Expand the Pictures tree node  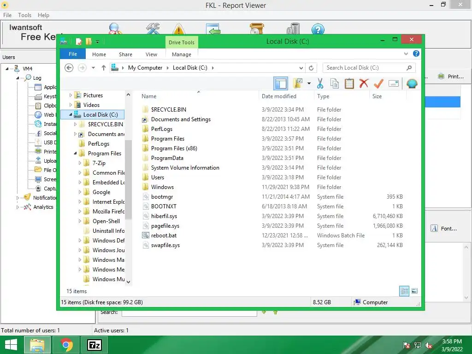(71, 95)
